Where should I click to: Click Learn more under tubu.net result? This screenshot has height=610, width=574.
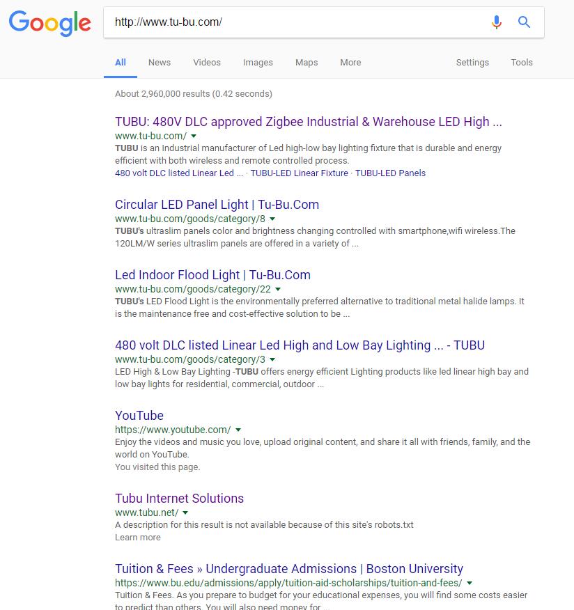(138, 538)
